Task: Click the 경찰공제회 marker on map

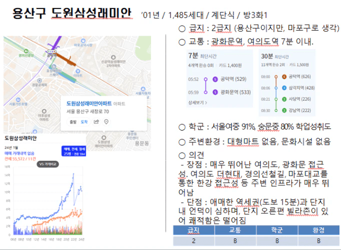Action: [x=39, y=81]
